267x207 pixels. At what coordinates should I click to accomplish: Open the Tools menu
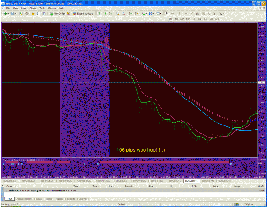tap(42, 8)
